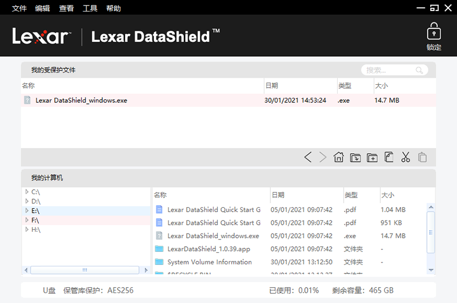Click the vertical scrollbar thumb in file list
This screenshot has width=457, height=303.
(x=431, y=232)
